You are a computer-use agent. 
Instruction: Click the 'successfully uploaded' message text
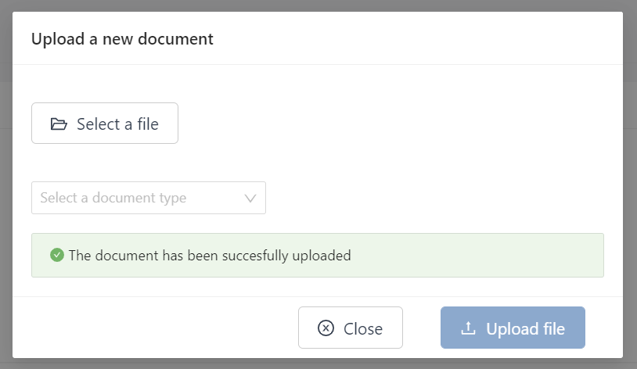pyautogui.click(x=210, y=255)
